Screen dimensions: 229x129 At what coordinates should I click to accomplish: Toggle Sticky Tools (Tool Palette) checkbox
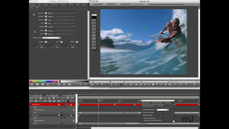(x=144, y=120)
